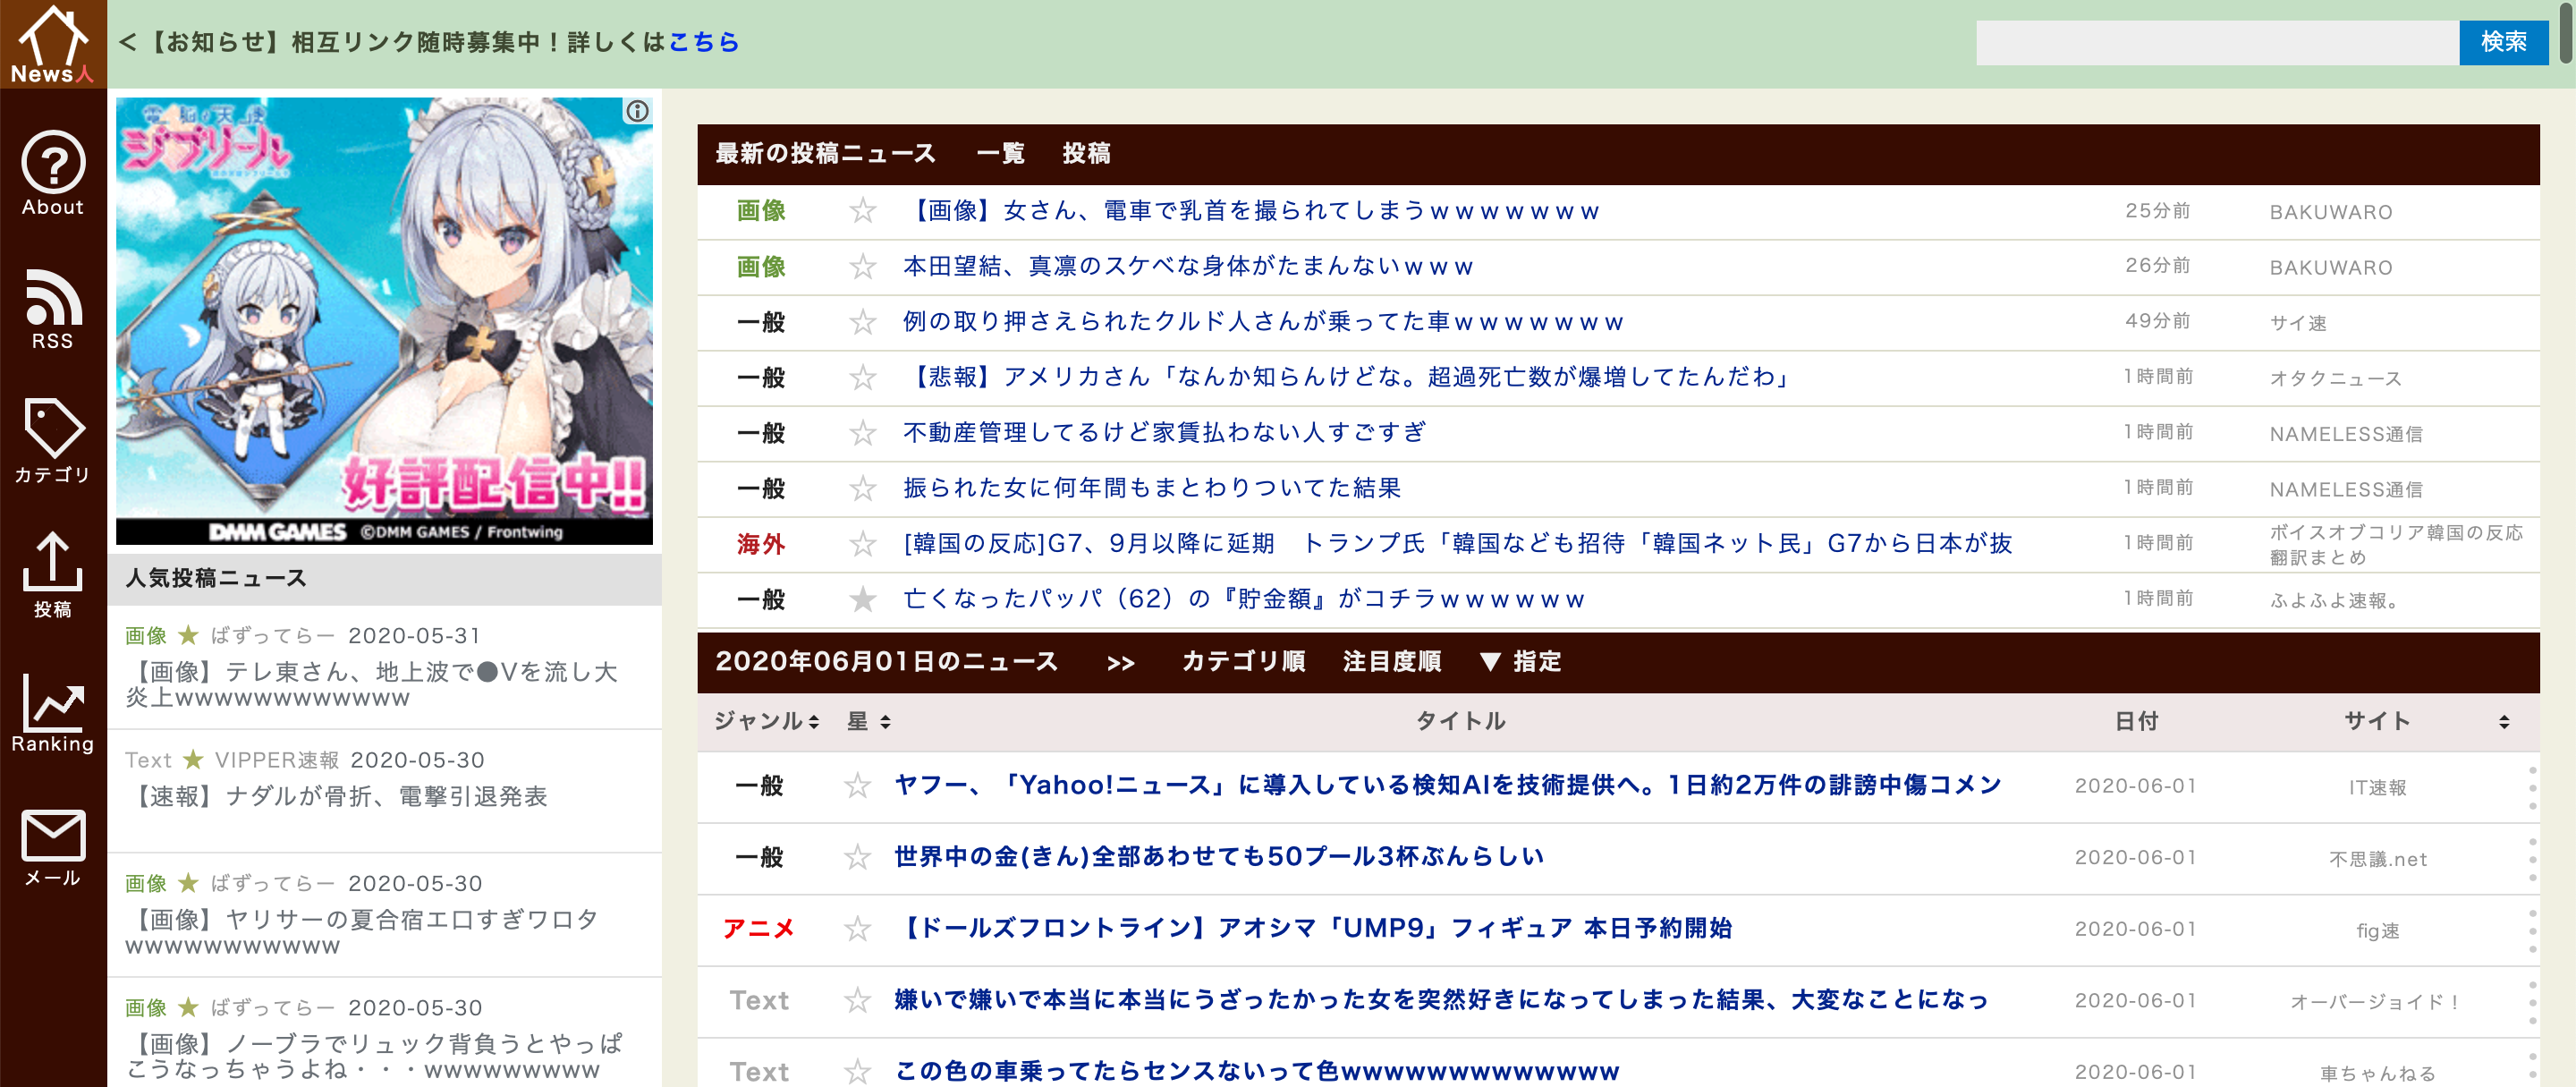Star the ヤフー Yahoo!ニュース item

[857, 786]
